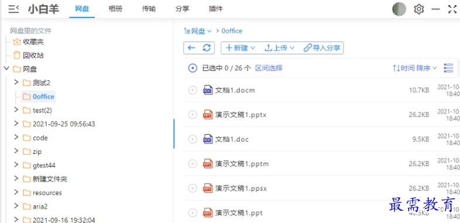Viewport: 460px width, 223px height.
Task: Click the folder icon beside 网盘 in the tree
Action: pyautogui.click(x=17, y=69)
